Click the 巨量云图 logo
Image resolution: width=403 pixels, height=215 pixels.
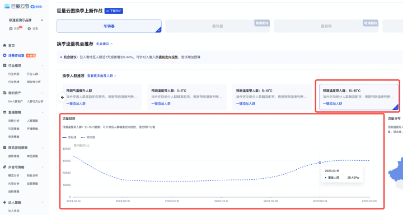(16, 6)
